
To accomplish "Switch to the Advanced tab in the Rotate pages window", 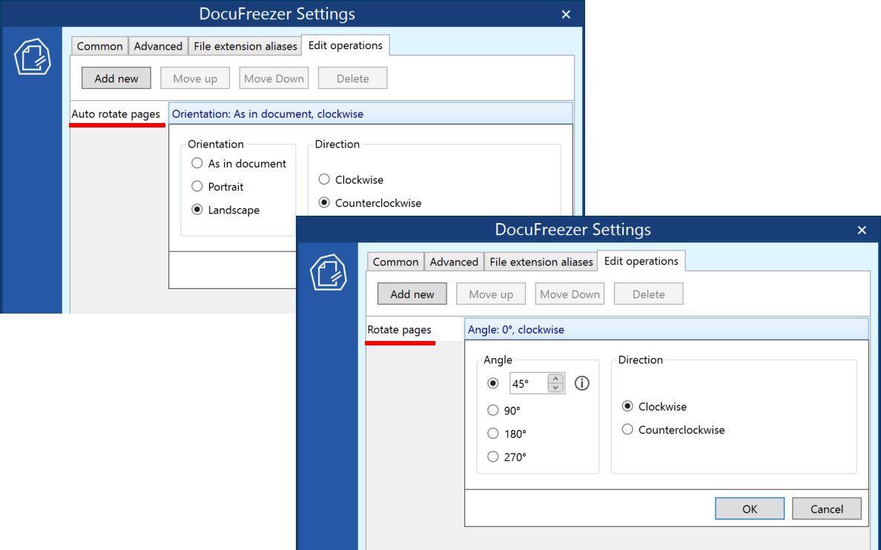I will click(x=454, y=262).
